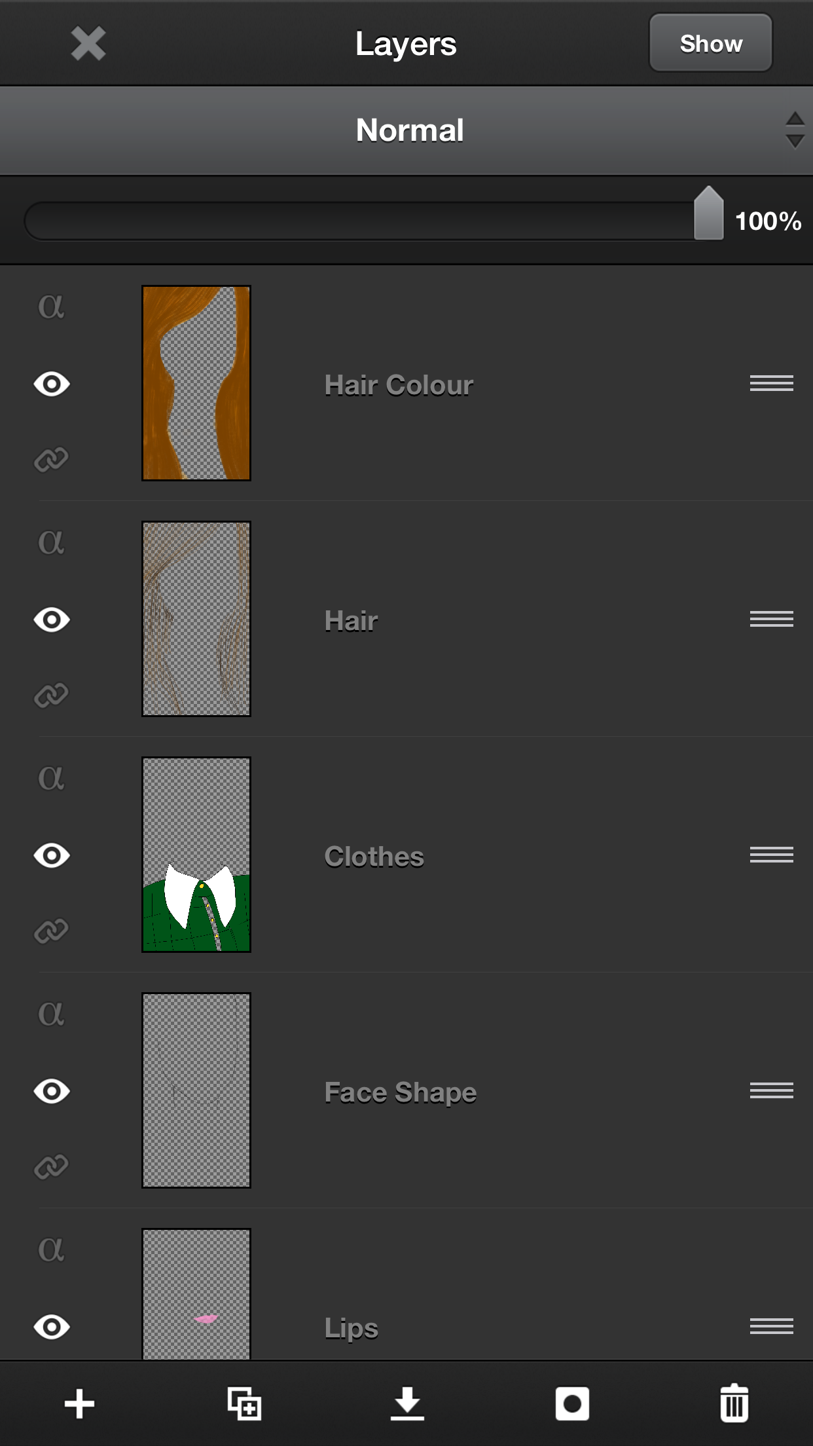Toggle alpha lock on Face Shape layer
Image resolution: width=813 pixels, height=1446 pixels.
pyautogui.click(x=51, y=1013)
